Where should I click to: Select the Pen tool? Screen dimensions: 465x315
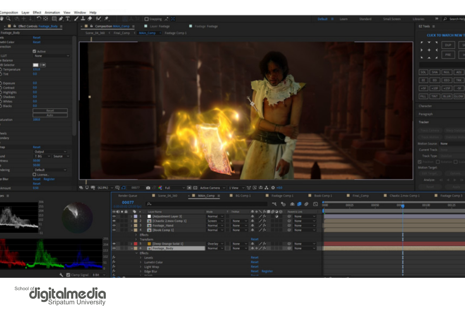point(61,19)
